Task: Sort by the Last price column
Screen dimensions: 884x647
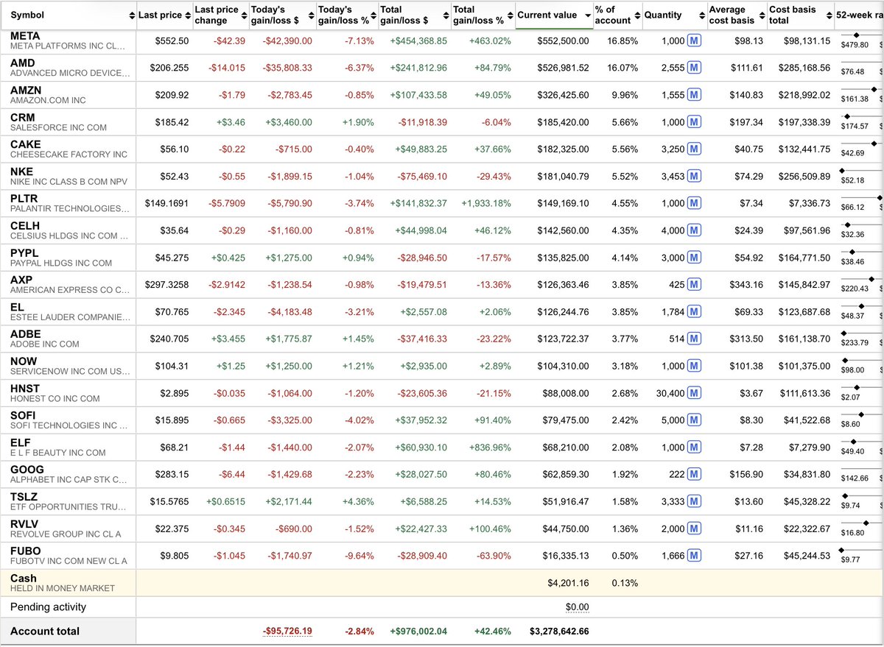Action: pyautogui.click(x=164, y=15)
